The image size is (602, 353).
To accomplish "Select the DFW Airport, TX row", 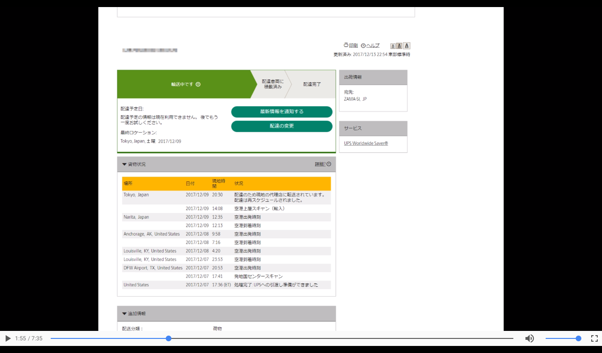I will point(226,268).
